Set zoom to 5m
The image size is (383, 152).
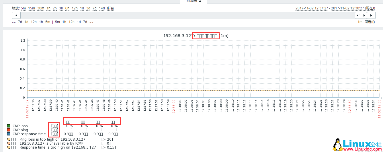tap(23, 8)
